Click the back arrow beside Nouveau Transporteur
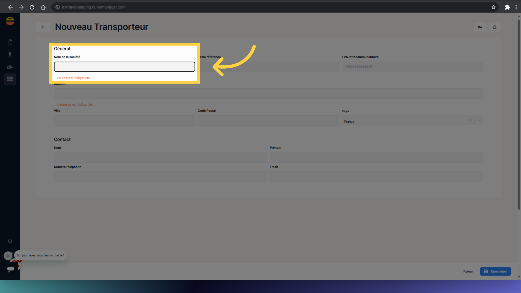 pyautogui.click(x=43, y=27)
